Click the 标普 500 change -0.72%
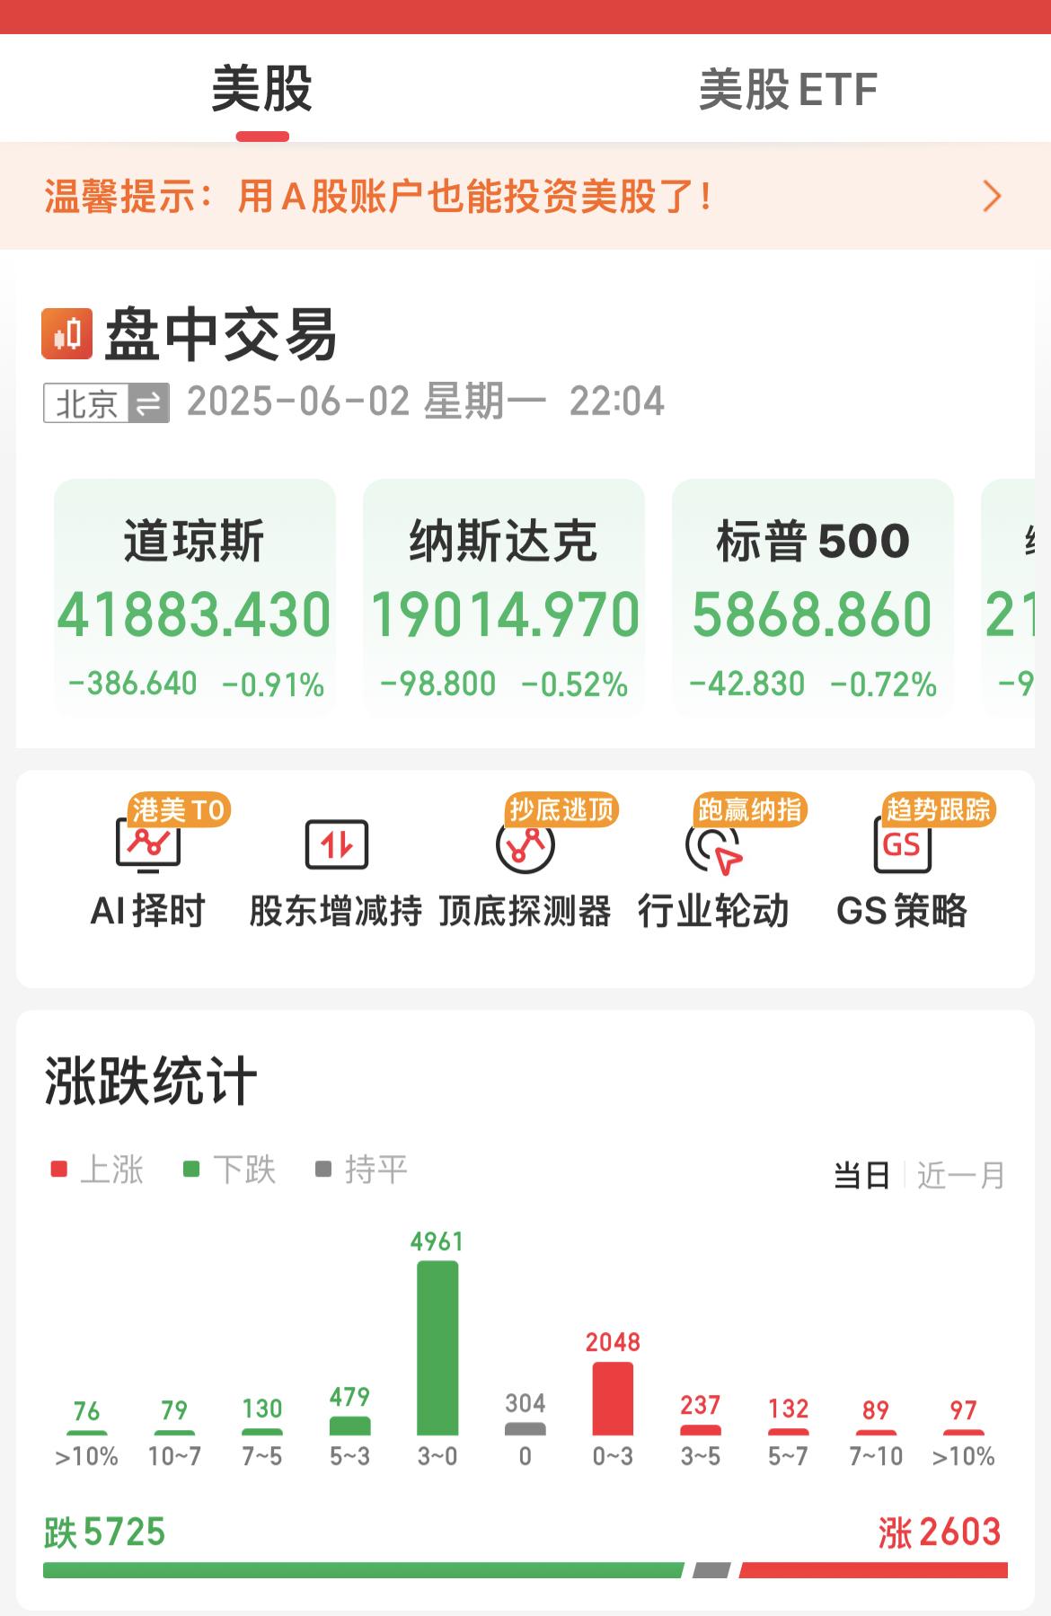 [884, 684]
